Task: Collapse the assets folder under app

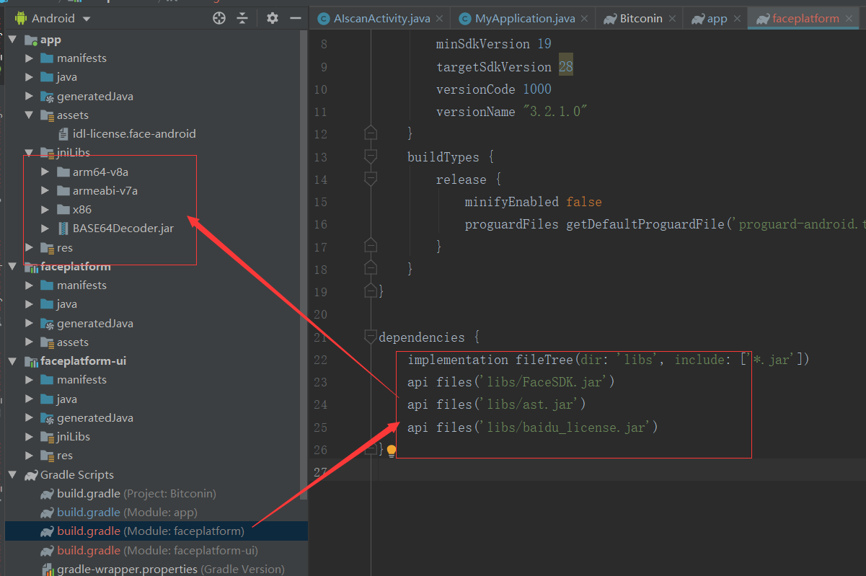Action: (x=29, y=115)
